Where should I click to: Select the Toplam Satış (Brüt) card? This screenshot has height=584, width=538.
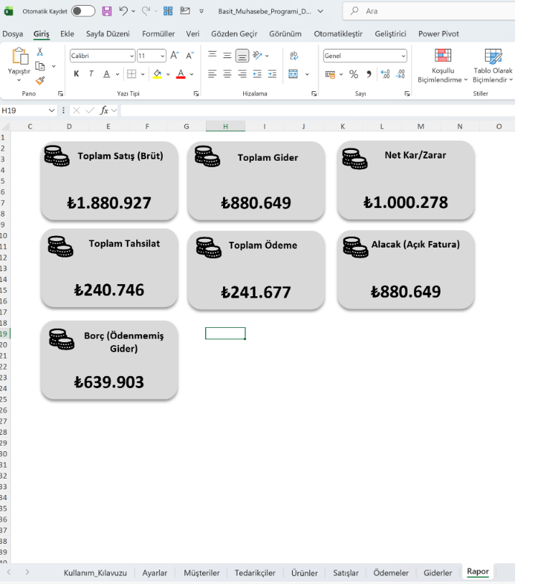pyautogui.click(x=109, y=181)
